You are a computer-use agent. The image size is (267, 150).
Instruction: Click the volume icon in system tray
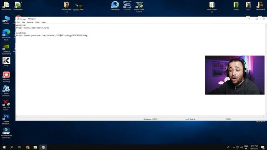coord(242,147)
